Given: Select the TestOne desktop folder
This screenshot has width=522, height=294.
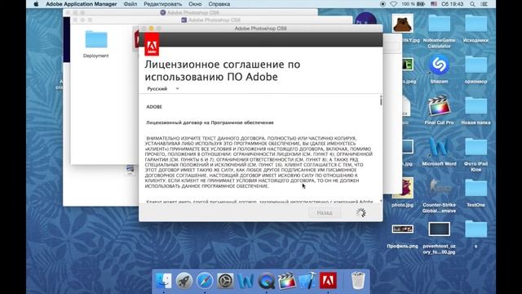Looking at the screenshot, I should click(476, 193).
